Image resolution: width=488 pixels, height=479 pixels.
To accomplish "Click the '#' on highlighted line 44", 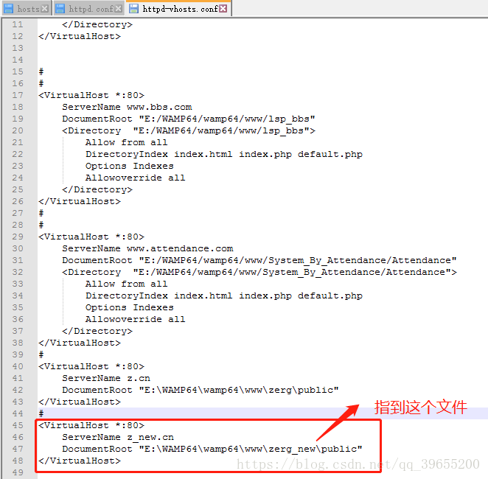I will [41, 413].
